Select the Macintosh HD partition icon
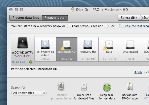 coord(67,45)
